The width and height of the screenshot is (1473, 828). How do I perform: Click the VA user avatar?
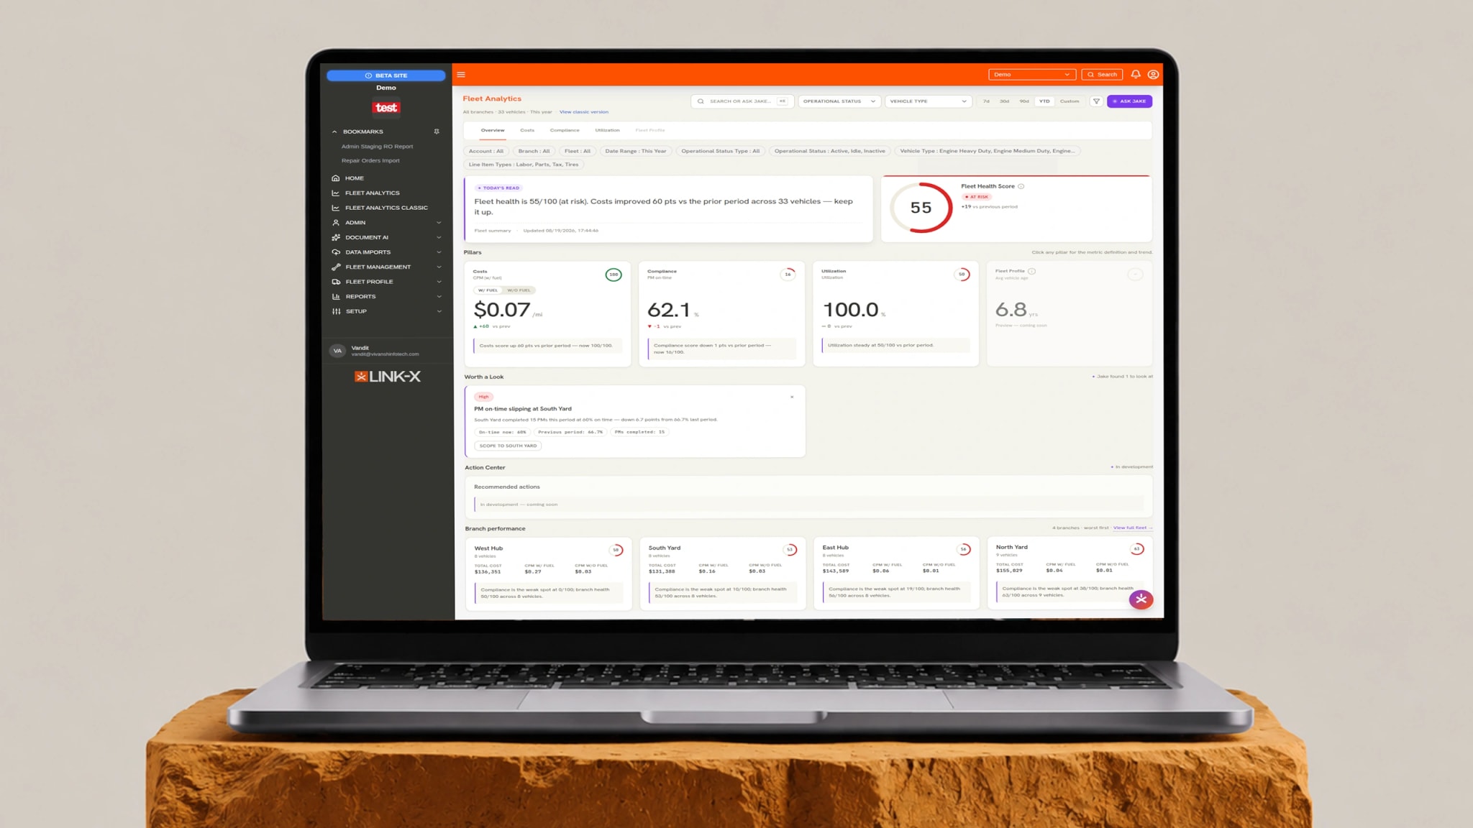pyautogui.click(x=337, y=351)
